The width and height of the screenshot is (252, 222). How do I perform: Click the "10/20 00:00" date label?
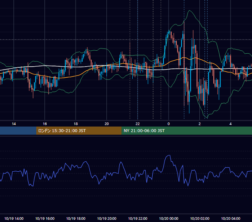169,218
